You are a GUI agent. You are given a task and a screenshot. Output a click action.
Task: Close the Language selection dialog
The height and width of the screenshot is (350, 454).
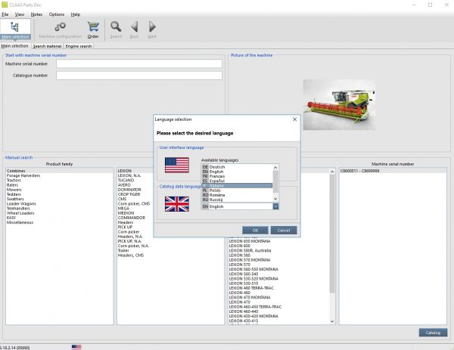(x=294, y=119)
